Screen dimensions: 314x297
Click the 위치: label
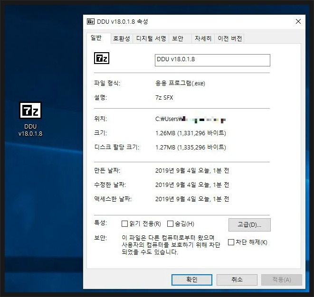101,119
